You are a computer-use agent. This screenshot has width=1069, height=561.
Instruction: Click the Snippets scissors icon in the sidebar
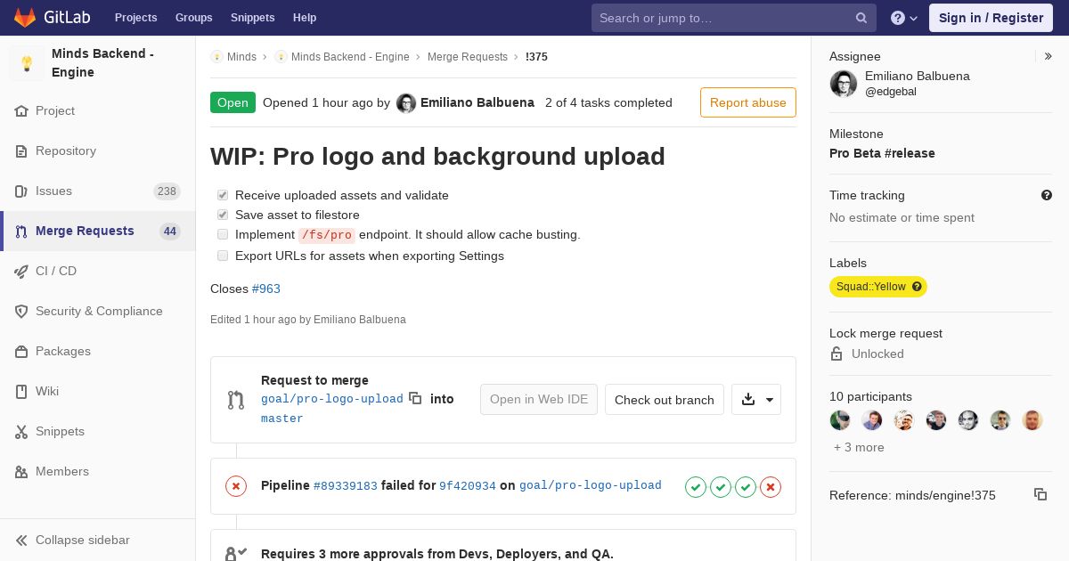click(21, 432)
